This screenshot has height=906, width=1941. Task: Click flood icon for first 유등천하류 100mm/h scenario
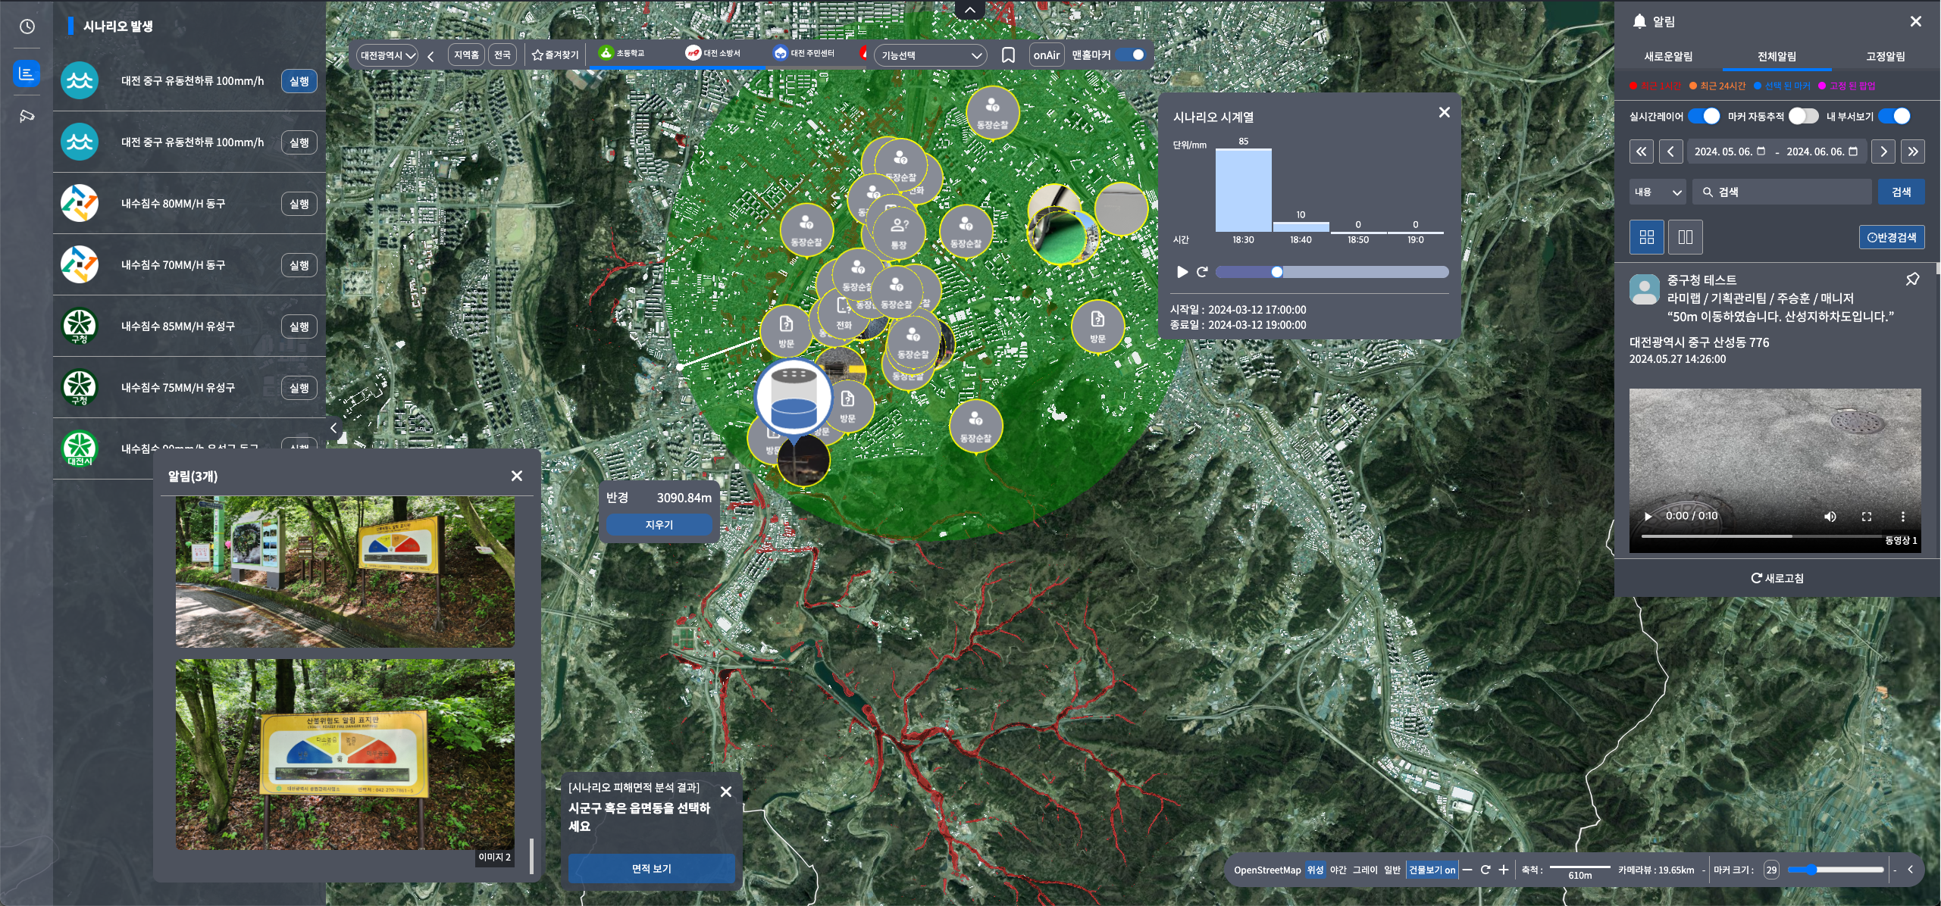(x=80, y=81)
